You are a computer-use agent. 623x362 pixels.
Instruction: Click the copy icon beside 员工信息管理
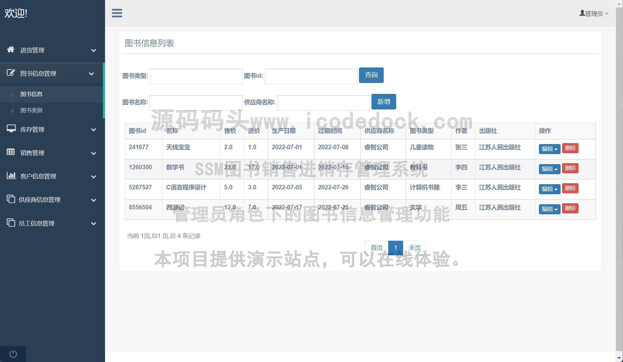11,223
